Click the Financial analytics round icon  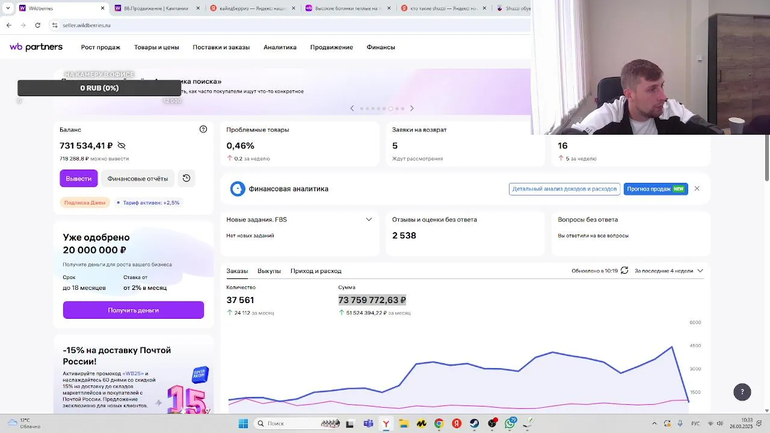[x=238, y=189]
